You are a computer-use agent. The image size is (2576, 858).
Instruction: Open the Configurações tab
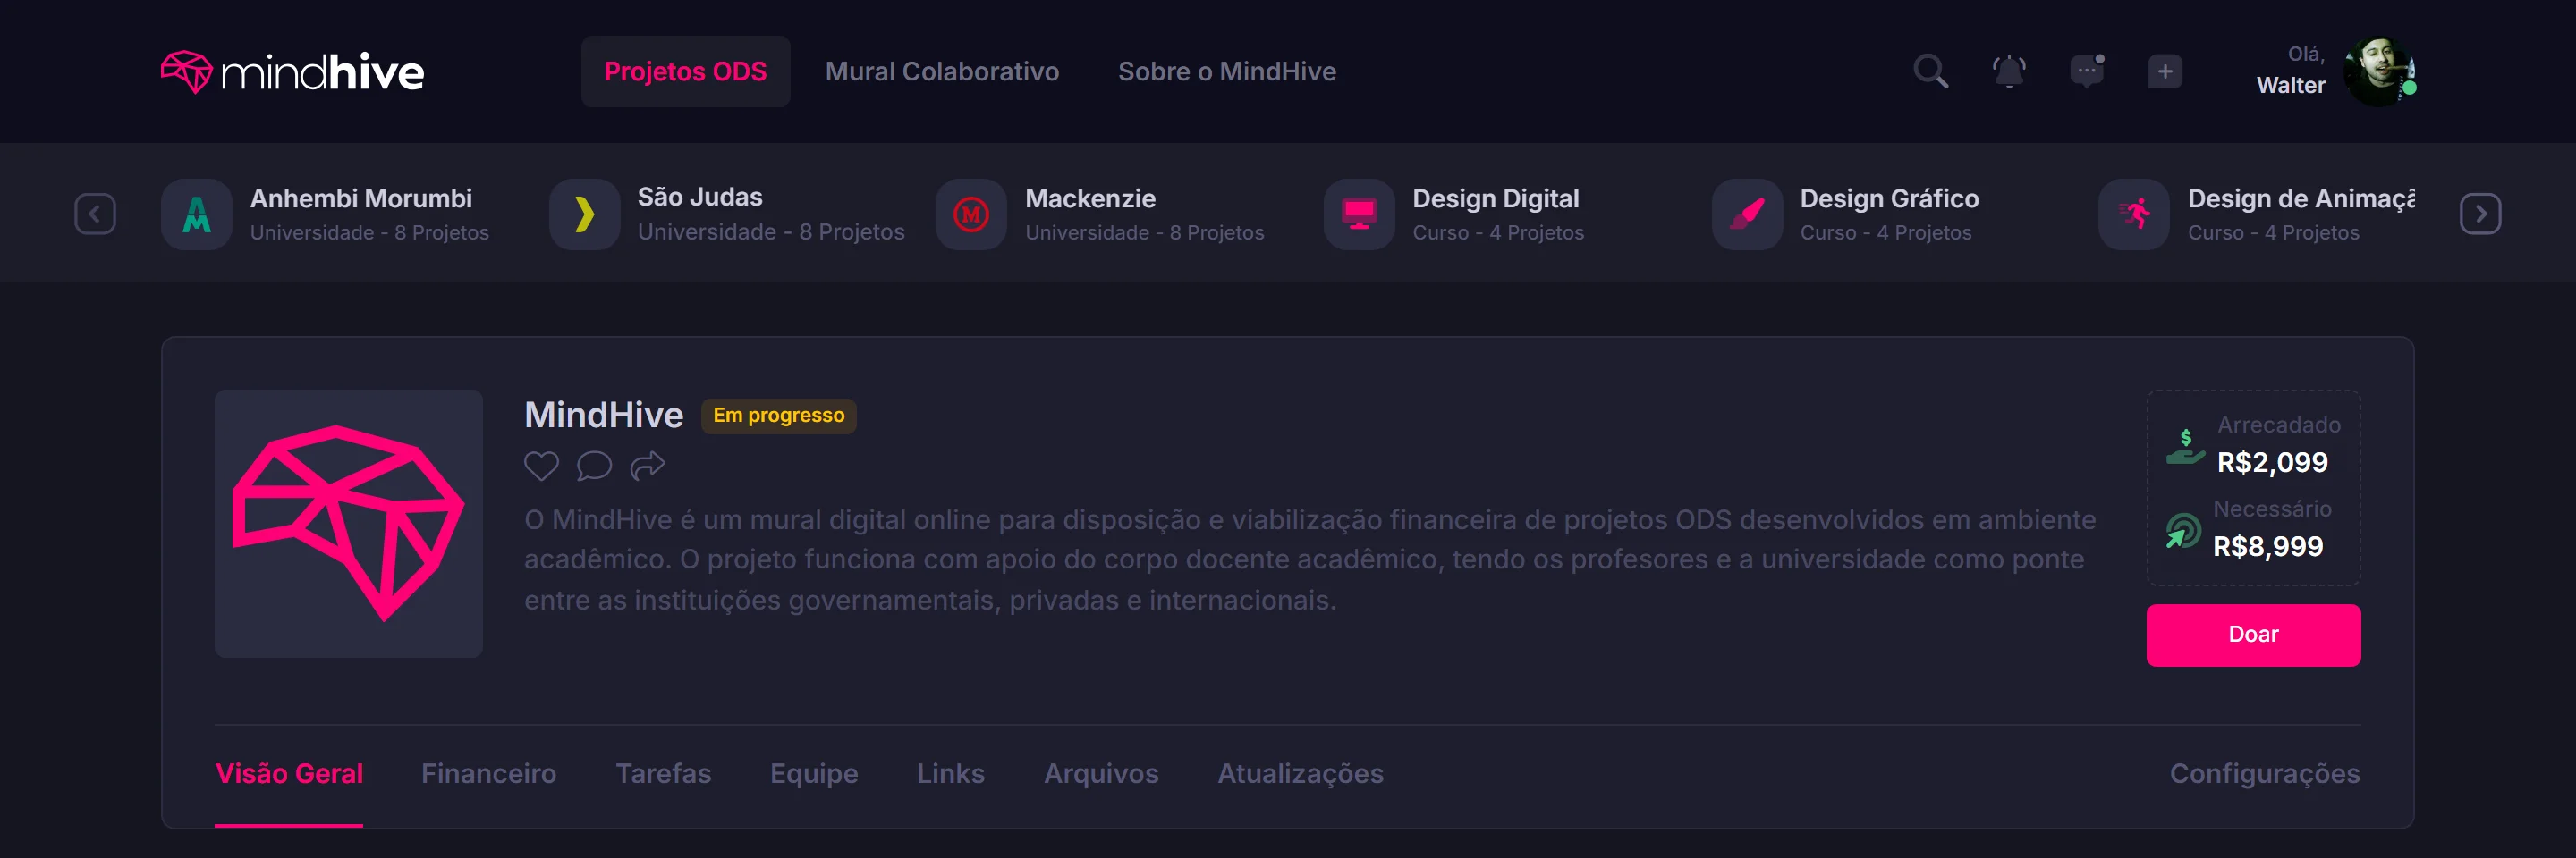pyautogui.click(x=2264, y=774)
